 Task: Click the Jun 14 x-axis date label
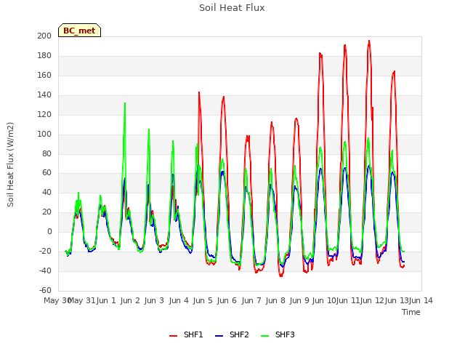pos(421,300)
